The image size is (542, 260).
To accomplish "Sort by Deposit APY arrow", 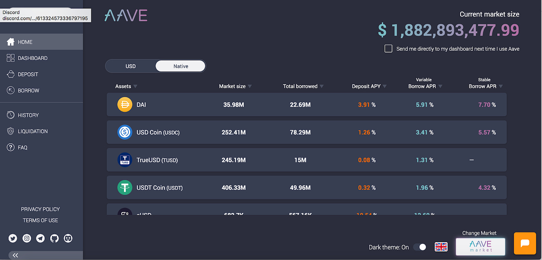I will coord(385,86).
